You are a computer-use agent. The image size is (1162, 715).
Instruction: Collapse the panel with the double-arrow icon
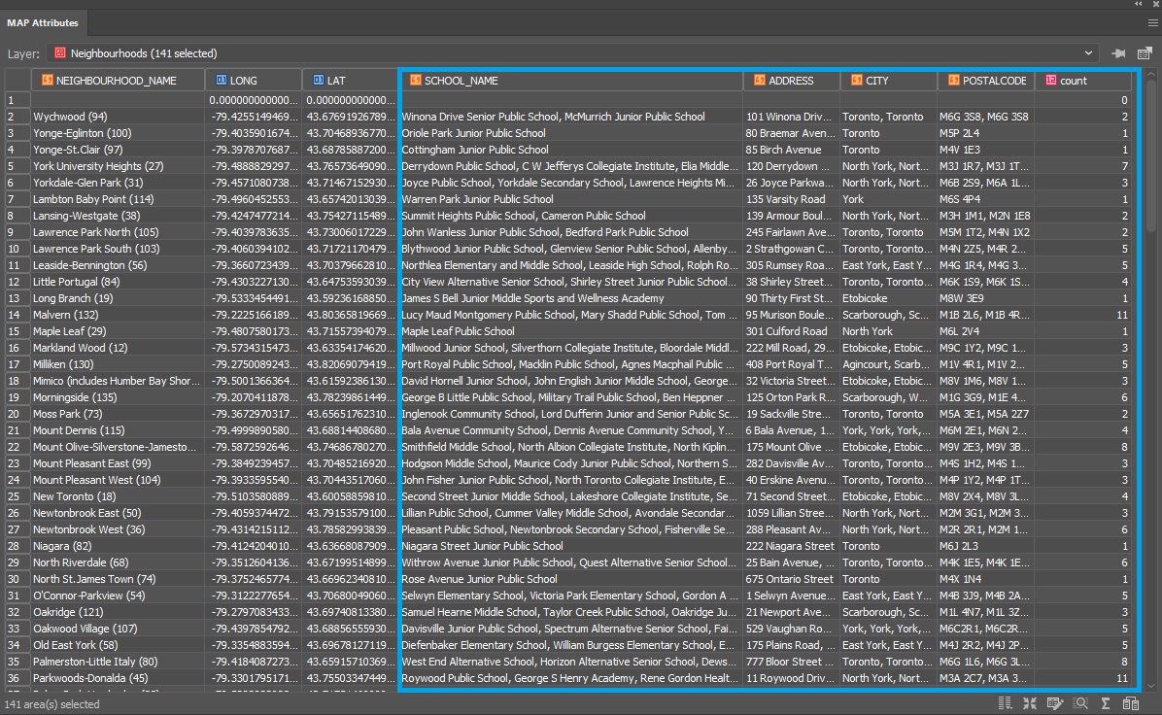point(1139,5)
